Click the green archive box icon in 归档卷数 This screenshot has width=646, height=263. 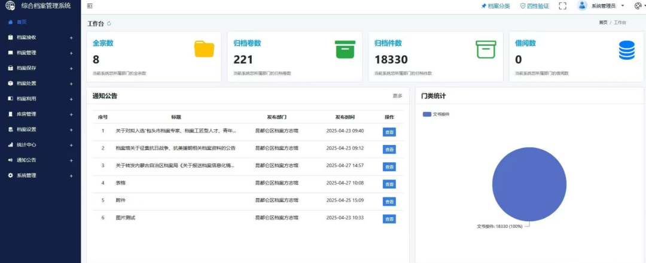[x=345, y=49]
